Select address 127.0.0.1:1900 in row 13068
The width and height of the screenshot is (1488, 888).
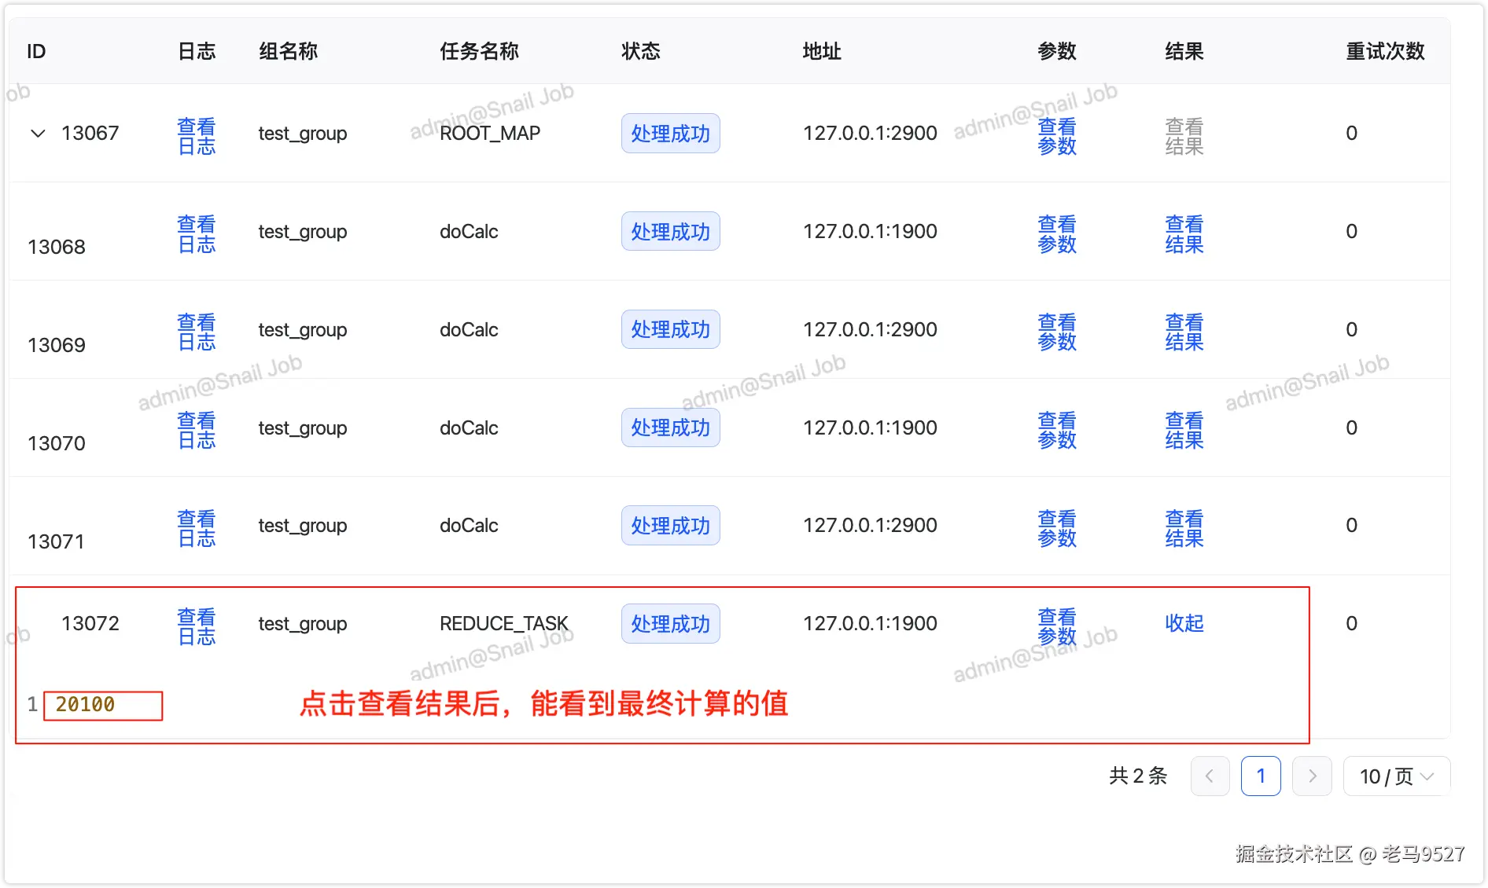[x=870, y=231]
